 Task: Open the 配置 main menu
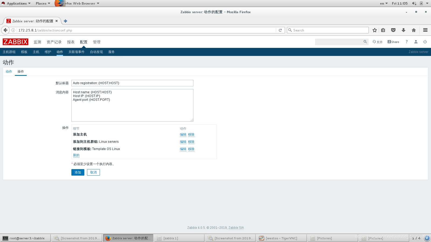pyautogui.click(x=84, y=42)
